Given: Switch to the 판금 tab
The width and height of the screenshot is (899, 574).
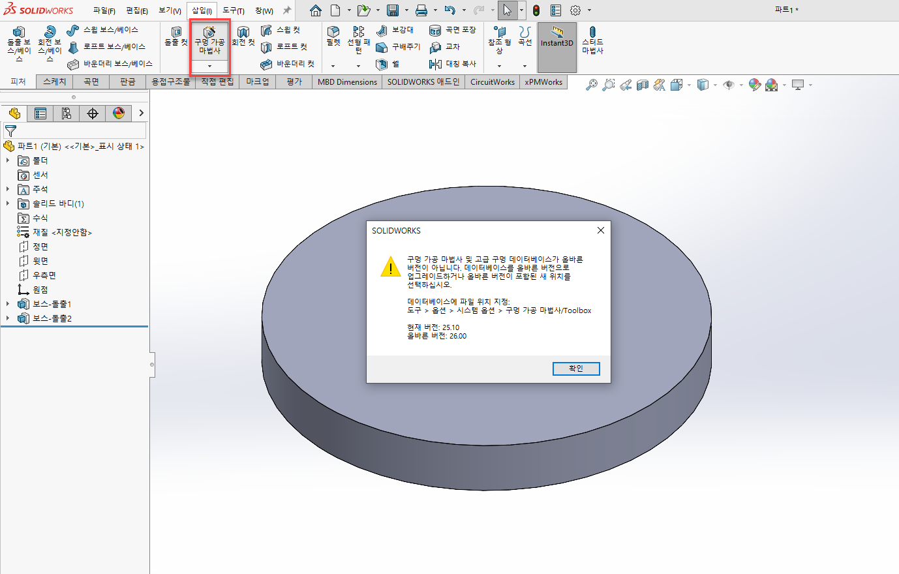Looking at the screenshot, I should (128, 82).
